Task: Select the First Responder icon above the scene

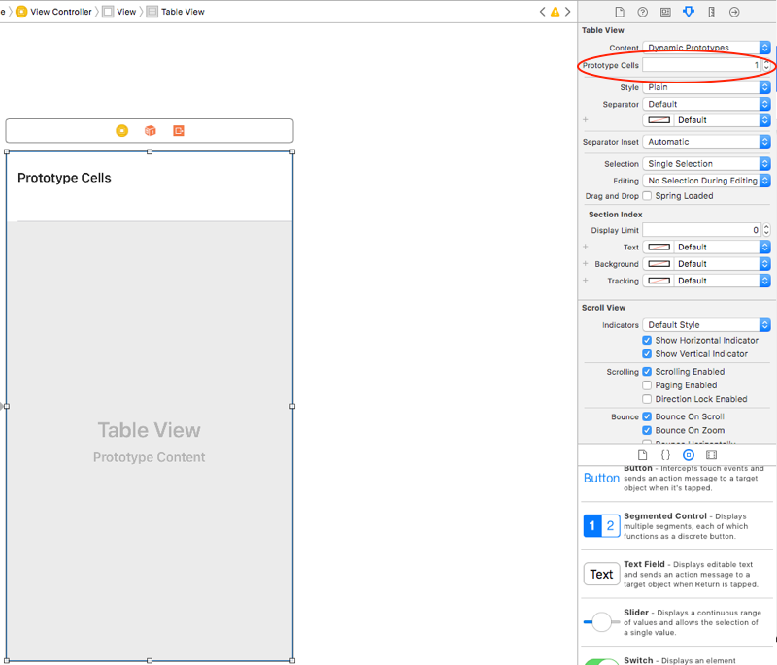Action: click(x=149, y=130)
